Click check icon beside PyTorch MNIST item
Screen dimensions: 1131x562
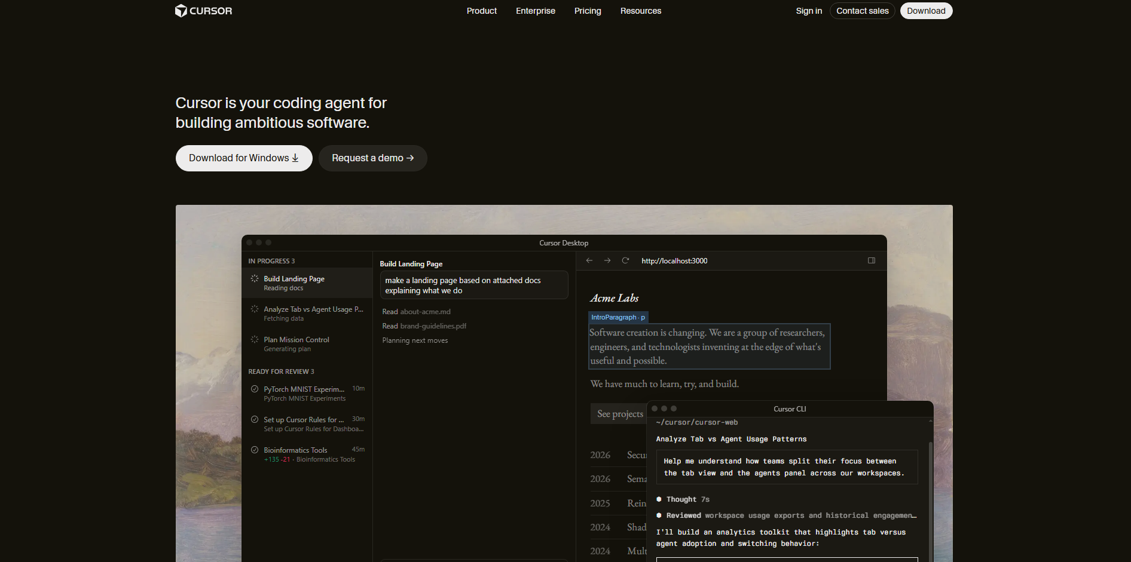tap(255, 389)
